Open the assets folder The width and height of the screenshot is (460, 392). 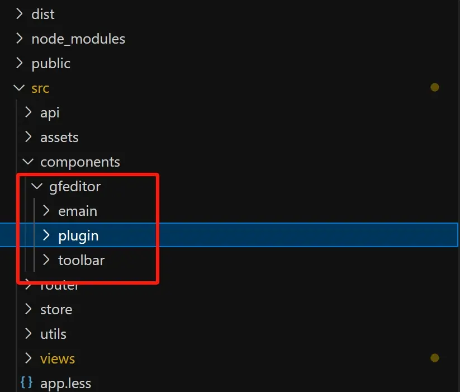click(59, 137)
